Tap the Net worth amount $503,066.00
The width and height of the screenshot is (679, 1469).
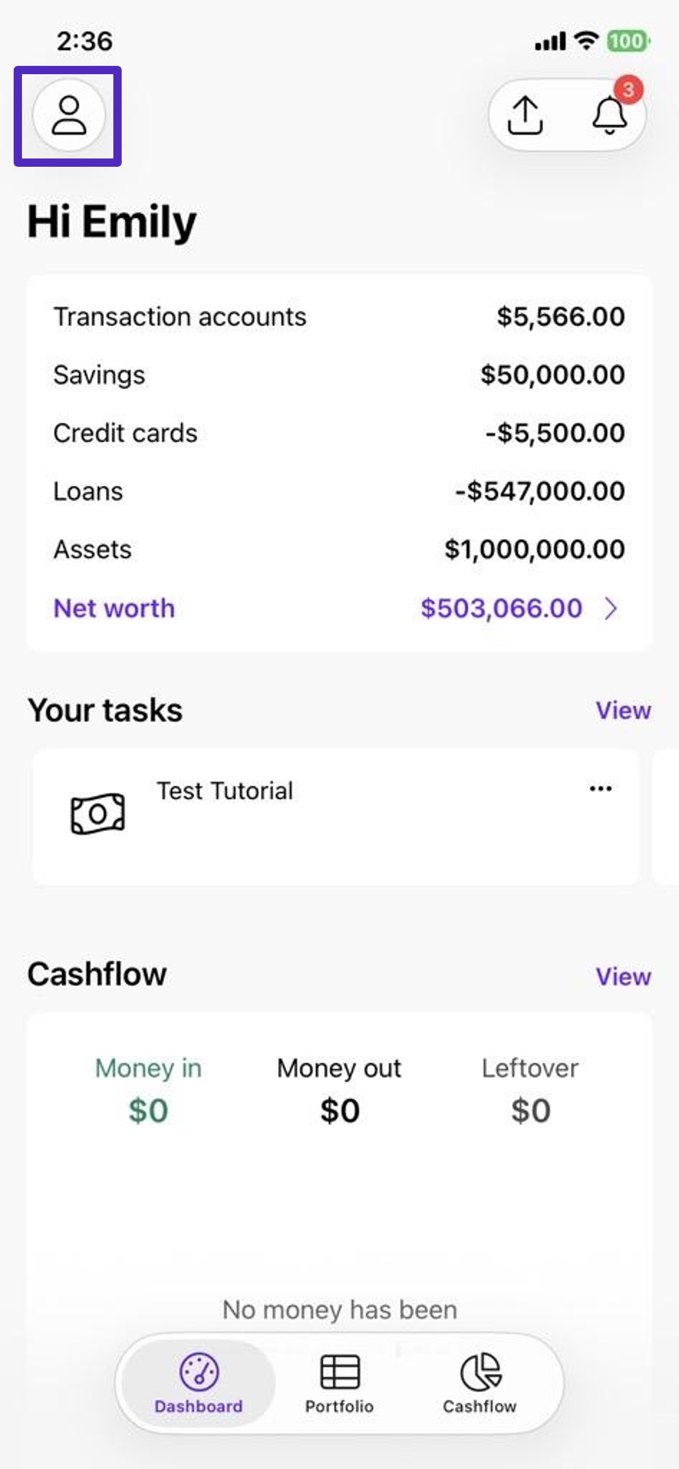502,608
